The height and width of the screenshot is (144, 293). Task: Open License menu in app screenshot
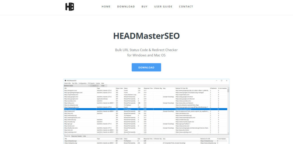point(98,83)
